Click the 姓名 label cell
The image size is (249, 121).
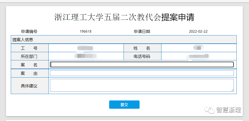click(x=142, y=48)
